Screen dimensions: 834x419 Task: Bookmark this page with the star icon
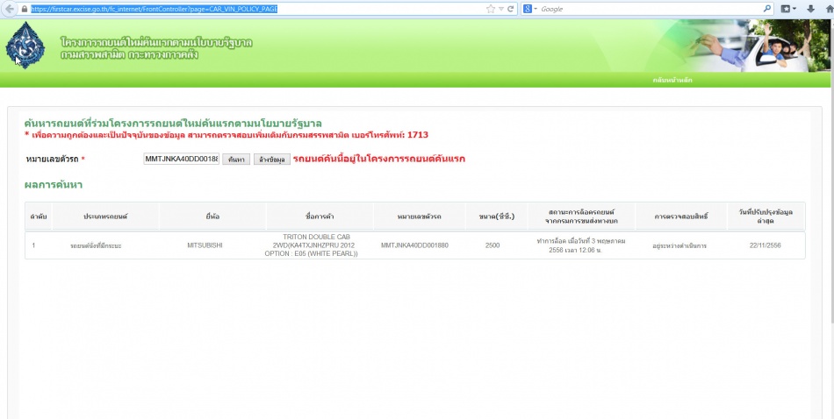click(491, 9)
